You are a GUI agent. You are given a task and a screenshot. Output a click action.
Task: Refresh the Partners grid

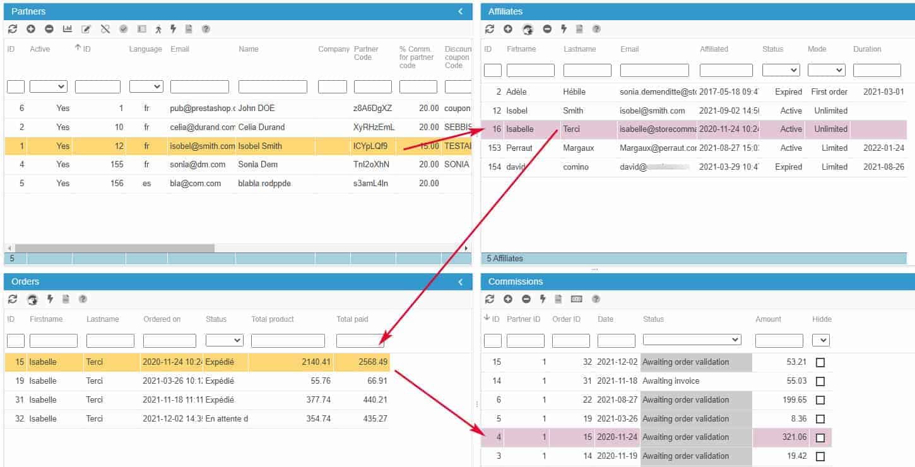point(13,29)
